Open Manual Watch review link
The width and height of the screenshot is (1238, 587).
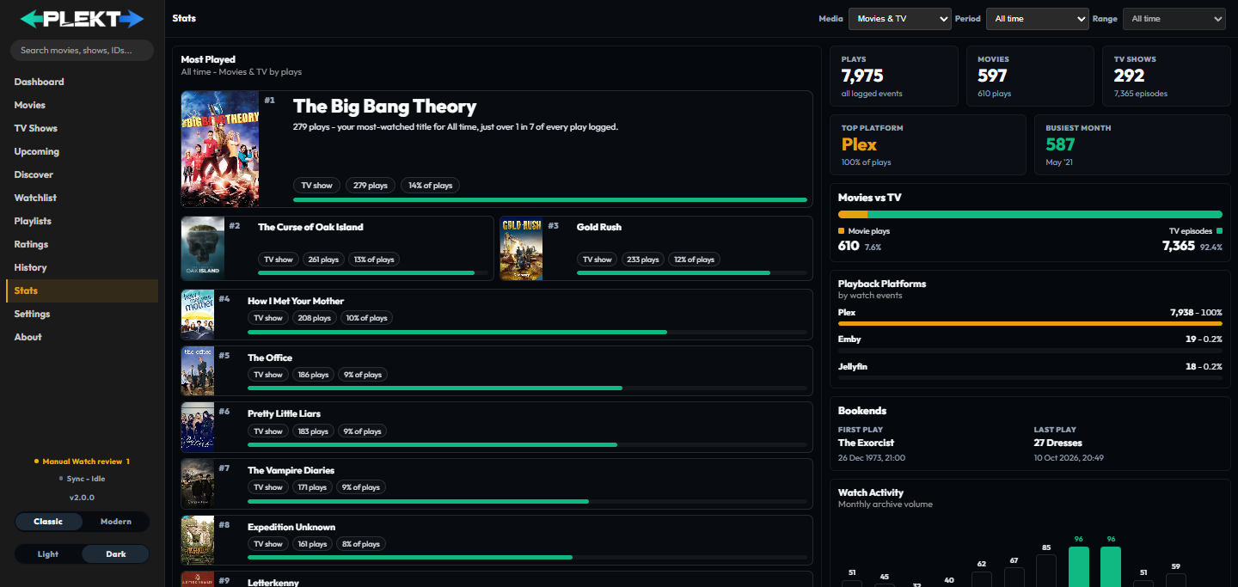(x=82, y=462)
